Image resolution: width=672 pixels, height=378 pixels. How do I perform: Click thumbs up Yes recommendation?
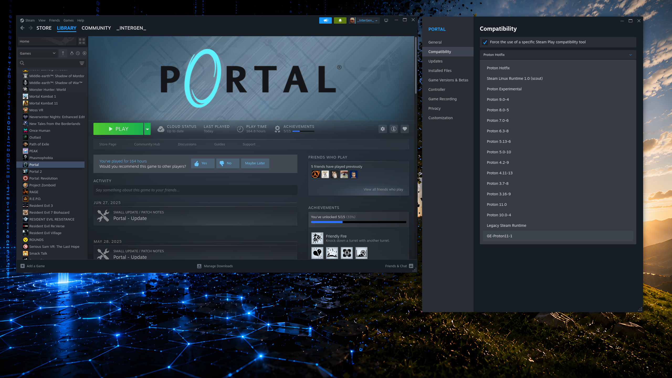[x=203, y=163]
